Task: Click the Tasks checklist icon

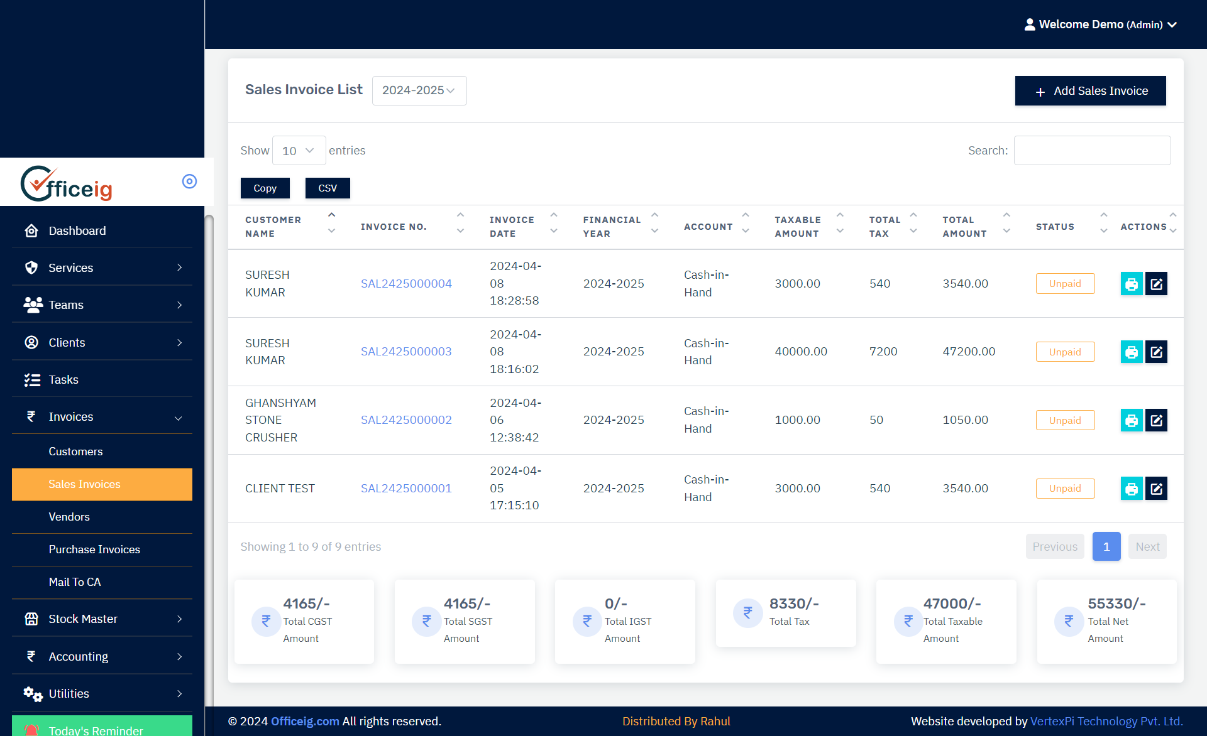Action: [31, 379]
